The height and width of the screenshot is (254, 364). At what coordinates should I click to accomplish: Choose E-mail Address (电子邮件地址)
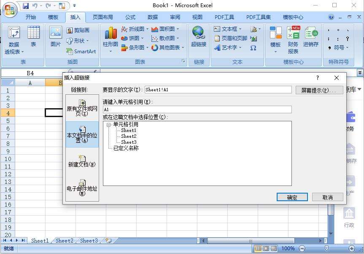(82, 188)
